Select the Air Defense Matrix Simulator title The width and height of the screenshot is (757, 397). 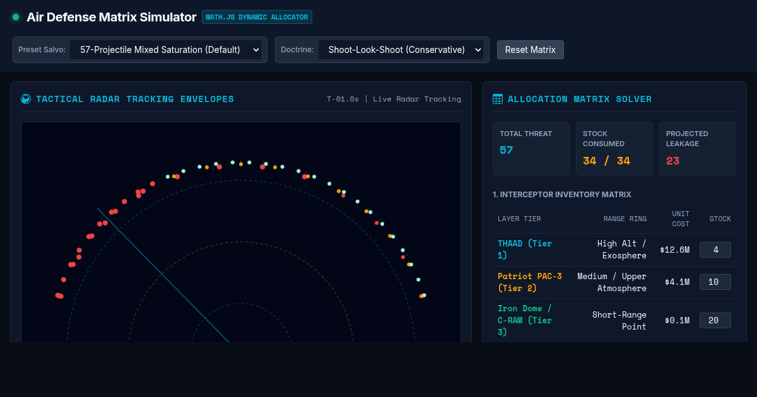point(112,17)
